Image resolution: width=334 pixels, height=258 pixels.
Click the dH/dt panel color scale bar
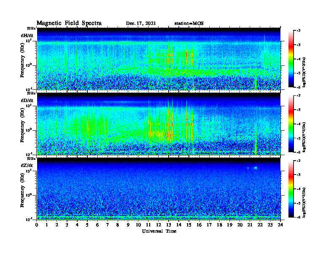291,59
